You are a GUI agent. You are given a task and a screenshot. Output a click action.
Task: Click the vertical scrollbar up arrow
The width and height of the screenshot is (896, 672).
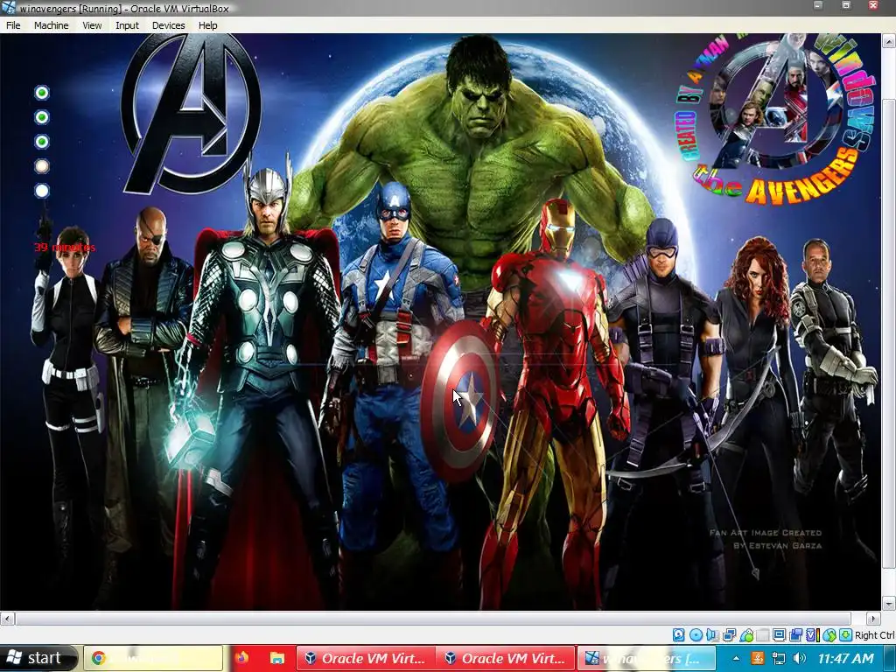pyautogui.click(x=889, y=40)
